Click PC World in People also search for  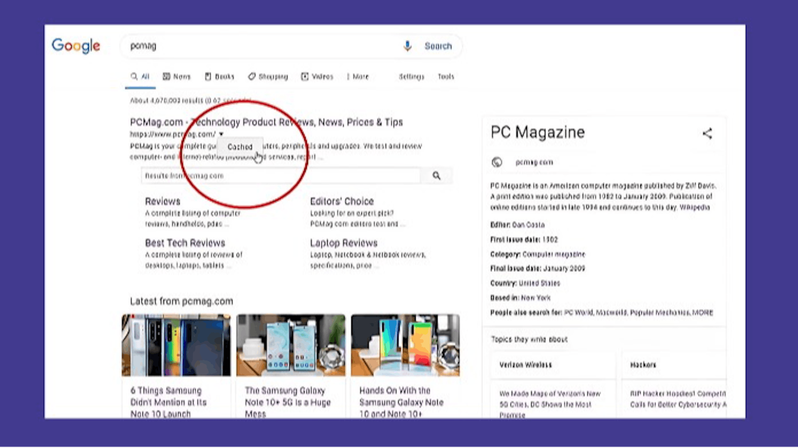pyautogui.click(x=579, y=313)
